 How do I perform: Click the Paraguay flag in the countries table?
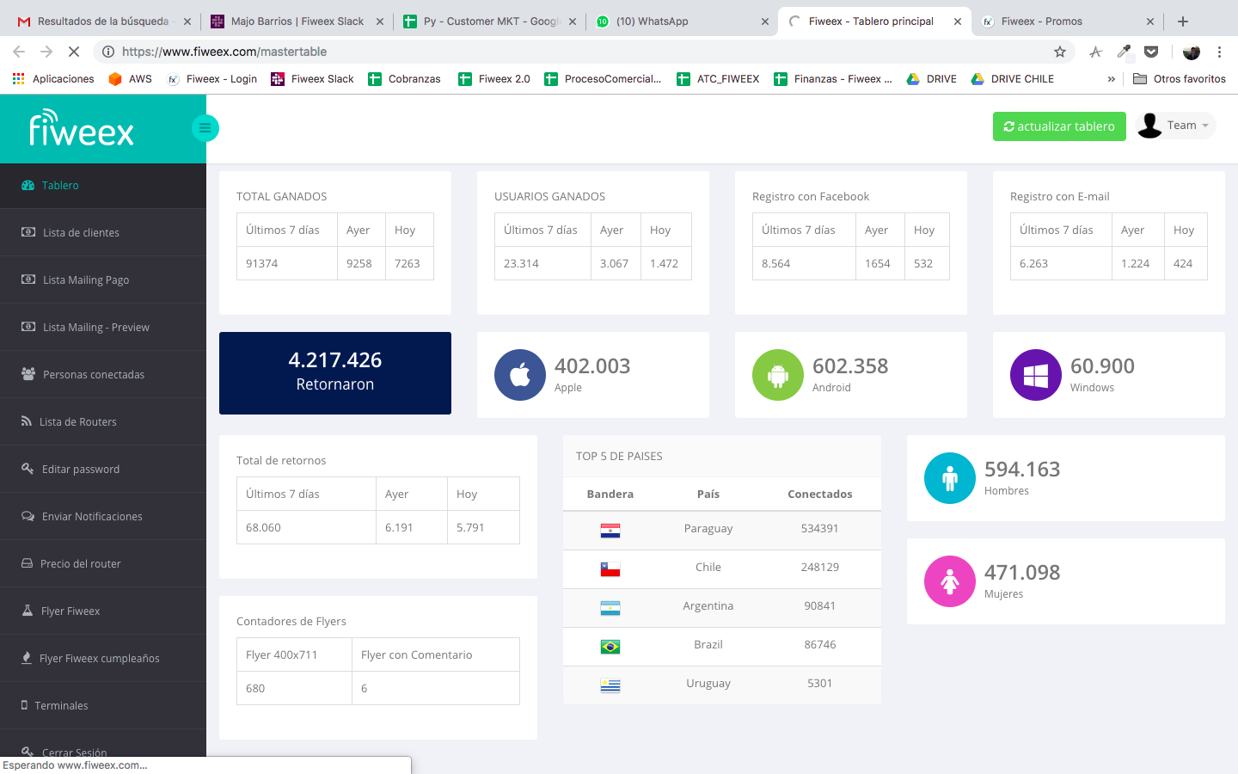pyautogui.click(x=610, y=531)
